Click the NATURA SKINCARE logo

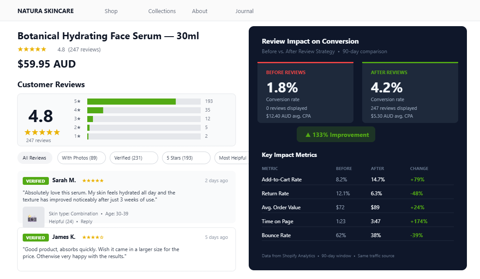pyautogui.click(x=45, y=10)
